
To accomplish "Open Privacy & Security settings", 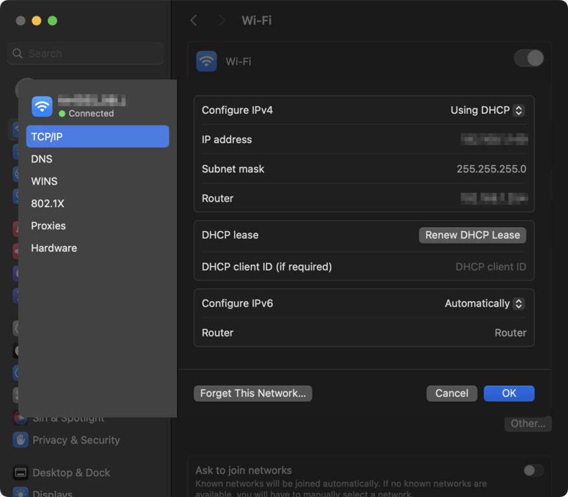I will (x=76, y=440).
